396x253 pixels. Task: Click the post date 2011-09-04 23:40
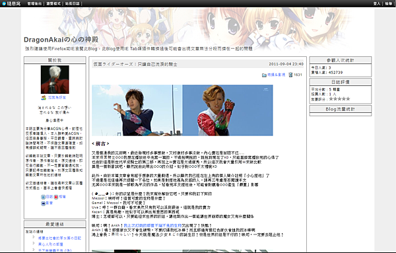[286, 64]
